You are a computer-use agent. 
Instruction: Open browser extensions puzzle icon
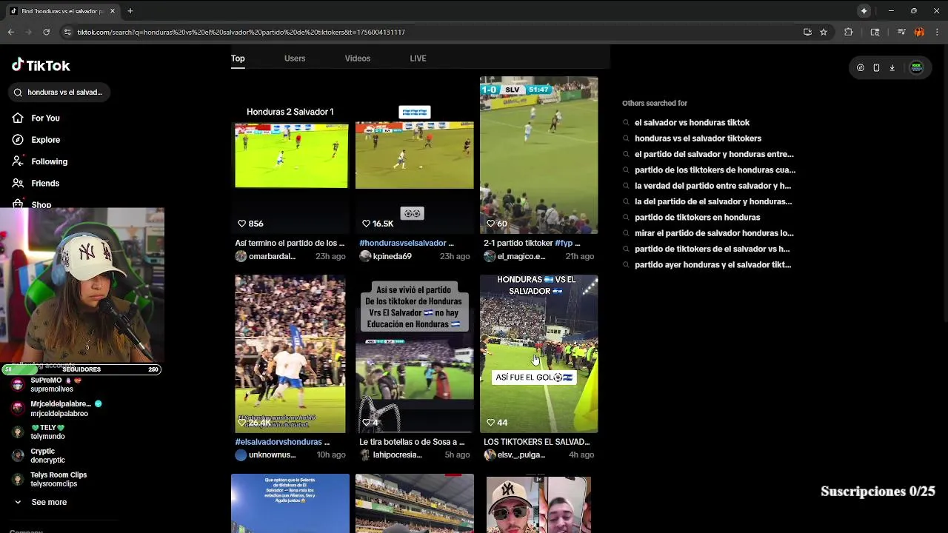[x=849, y=32]
